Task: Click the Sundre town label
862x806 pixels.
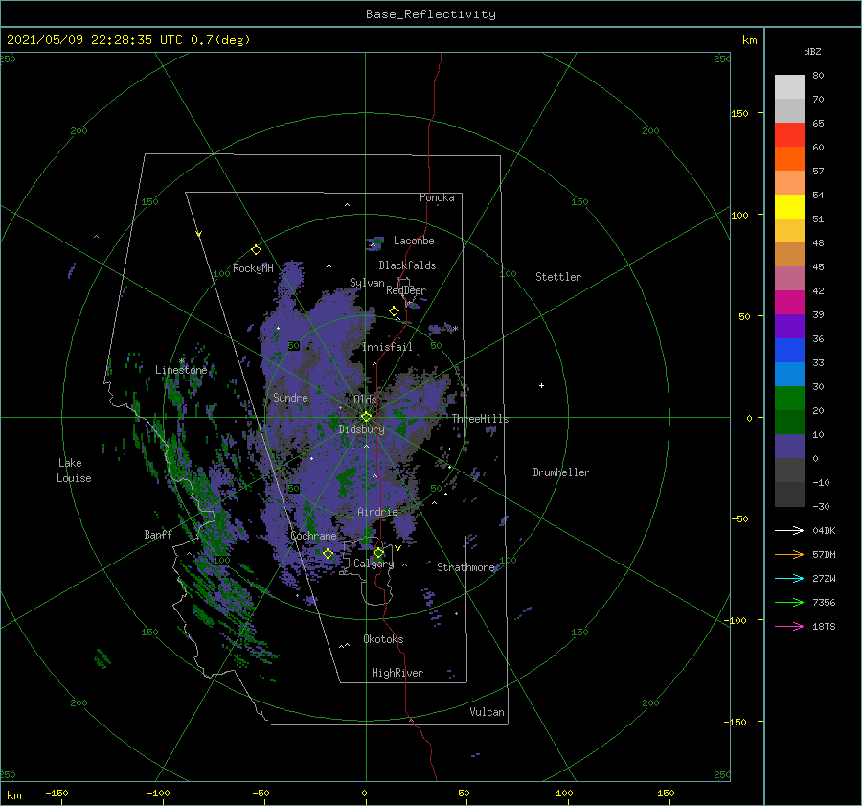Action: (290, 397)
